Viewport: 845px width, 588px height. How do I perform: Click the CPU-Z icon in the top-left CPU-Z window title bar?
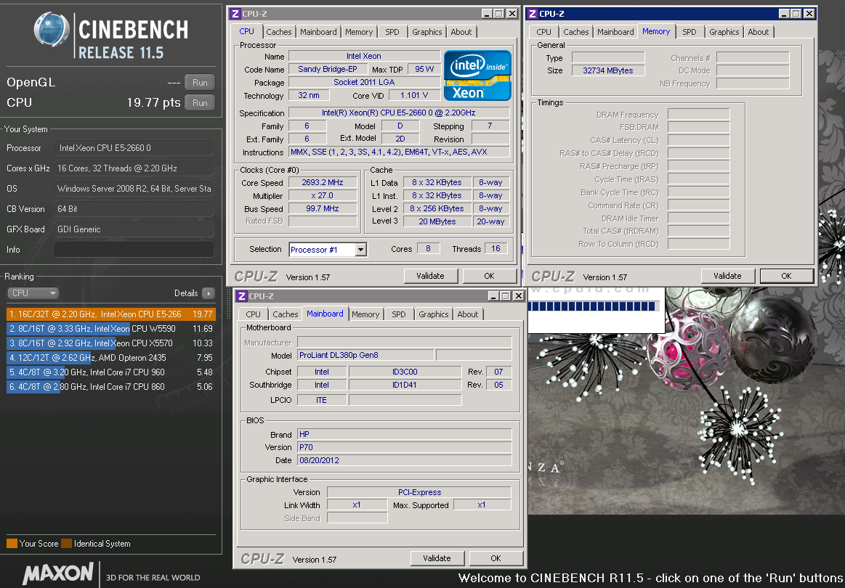tap(235, 14)
